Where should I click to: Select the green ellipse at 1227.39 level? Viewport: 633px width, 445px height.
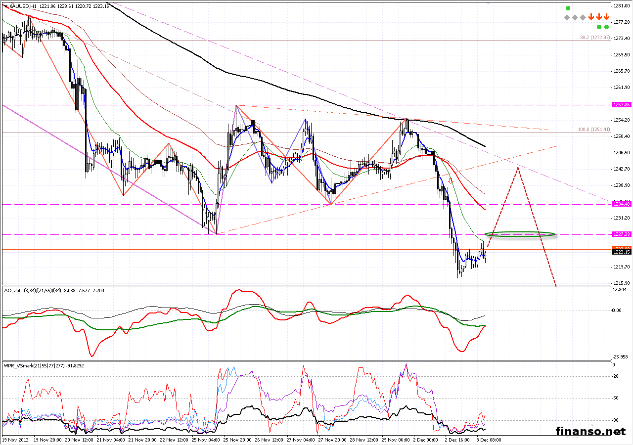click(x=520, y=234)
